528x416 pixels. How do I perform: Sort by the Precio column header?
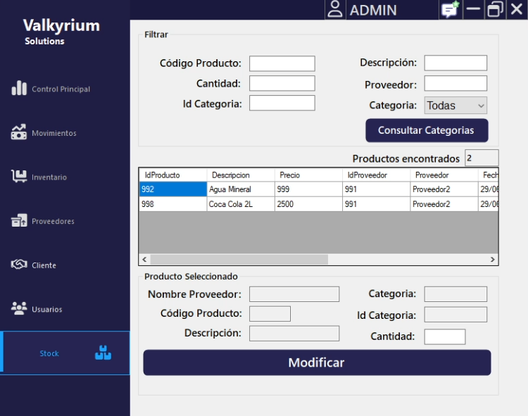coord(308,175)
